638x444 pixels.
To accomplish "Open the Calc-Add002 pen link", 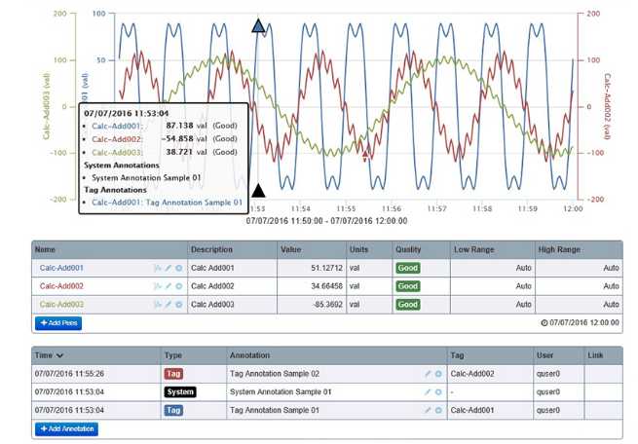I will (62, 286).
